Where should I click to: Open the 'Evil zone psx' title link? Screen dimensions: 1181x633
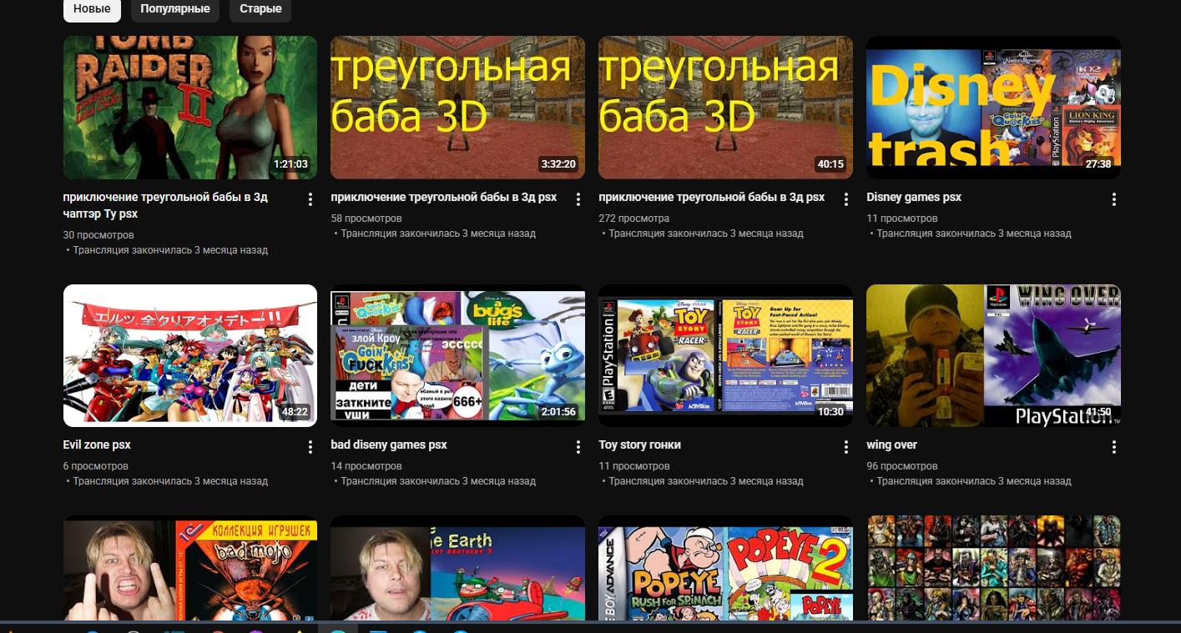(x=97, y=445)
